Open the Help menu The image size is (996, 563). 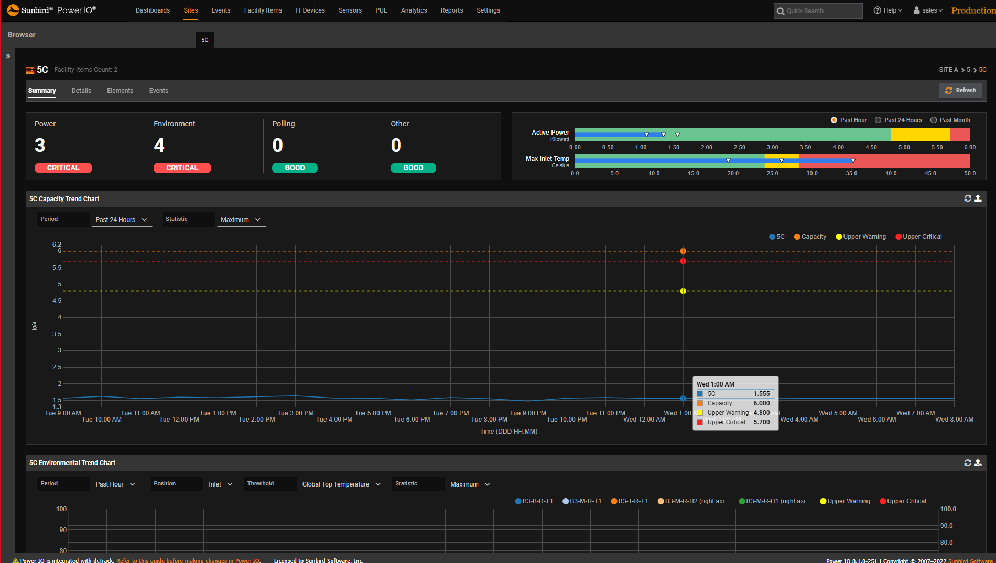click(x=887, y=10)
